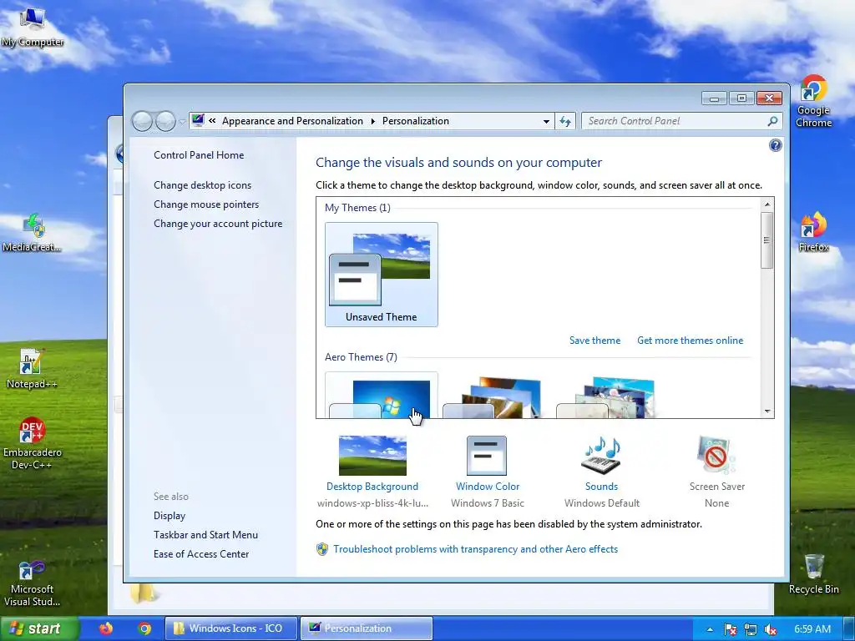Open the MediaCreat... desktop icon
Viewport: 855px width, 641px height.
[x=32, y=234]
